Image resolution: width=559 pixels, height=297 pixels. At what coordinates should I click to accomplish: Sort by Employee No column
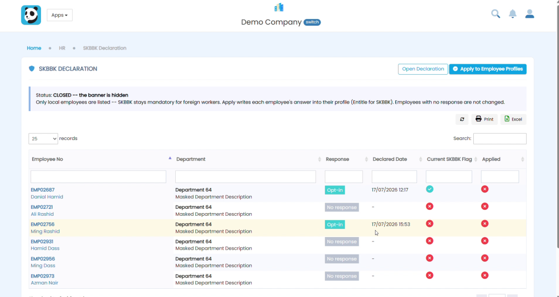coord(101,159)
